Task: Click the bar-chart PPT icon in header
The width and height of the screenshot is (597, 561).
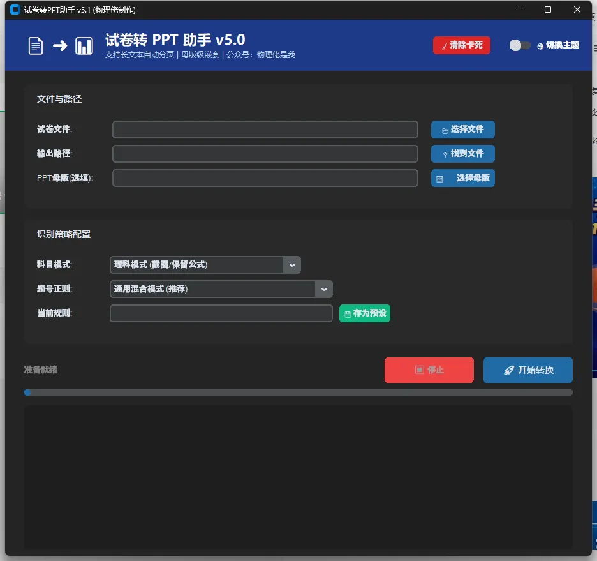Action: coord(84,45)
